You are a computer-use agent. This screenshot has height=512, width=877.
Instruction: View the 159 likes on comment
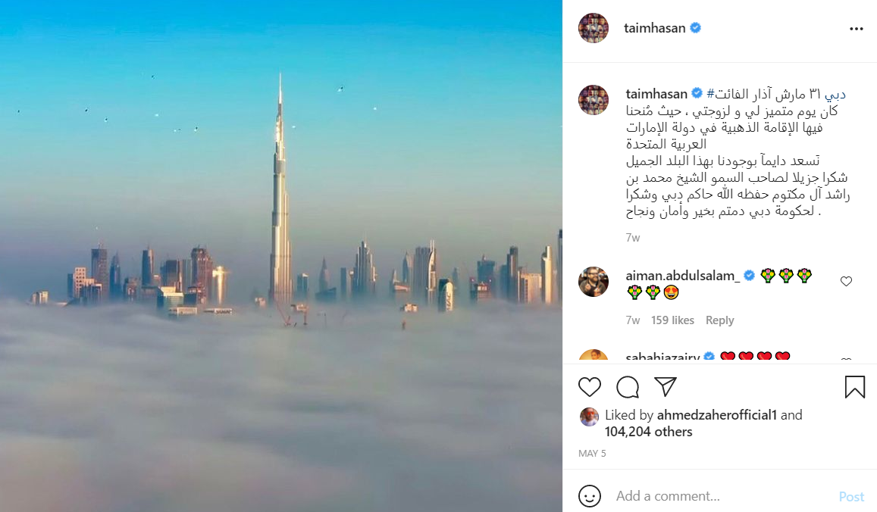pos(672,320)
